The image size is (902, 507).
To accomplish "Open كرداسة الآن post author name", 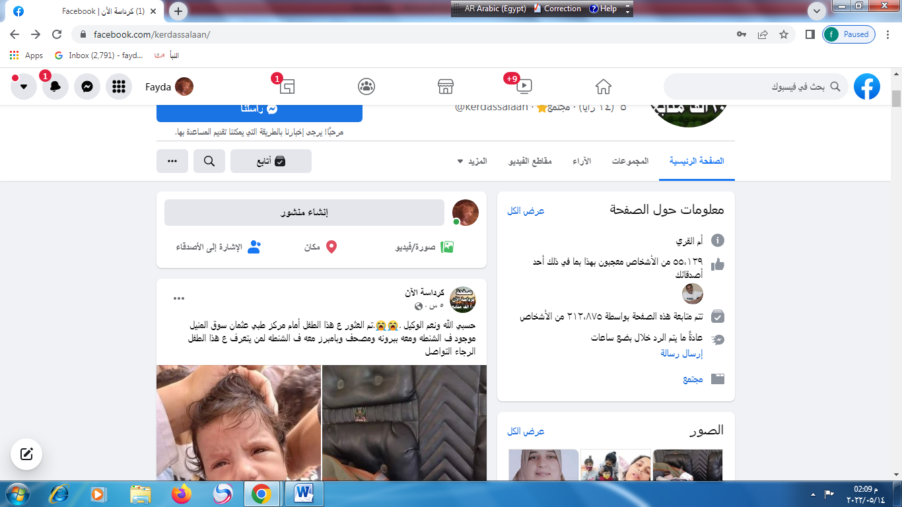I will [x=425, y=292].
